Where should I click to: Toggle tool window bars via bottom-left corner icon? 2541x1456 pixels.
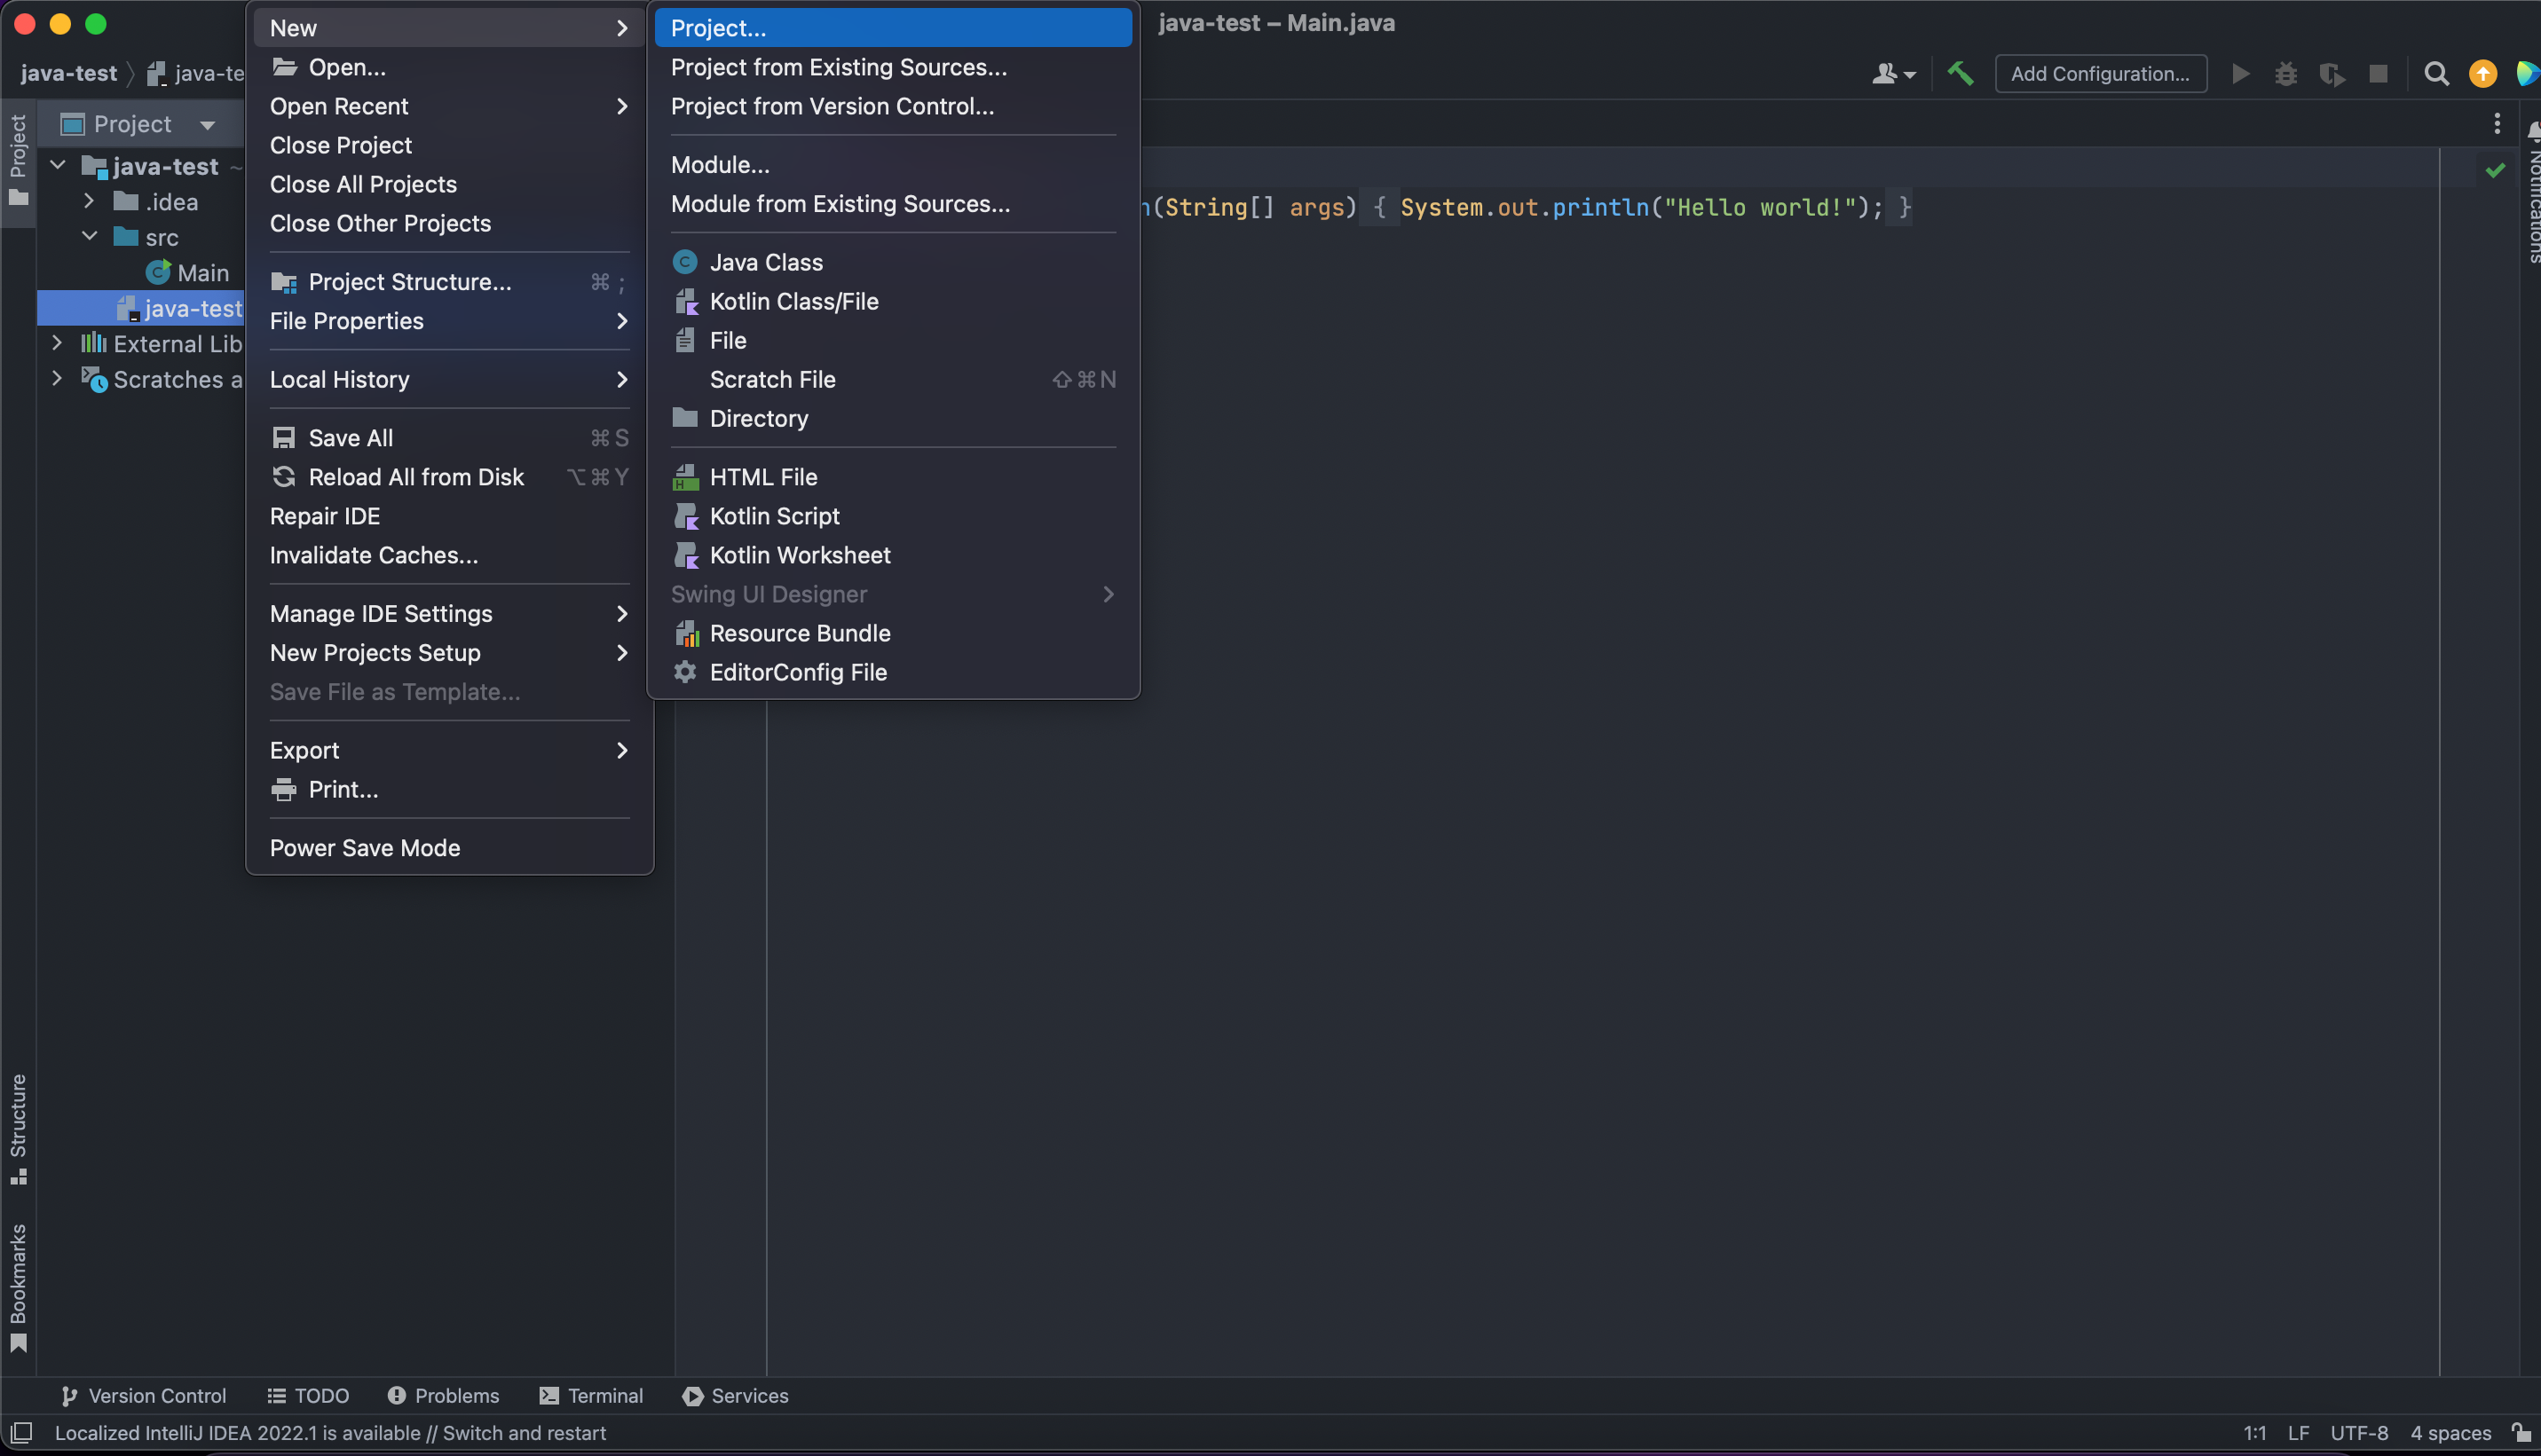click(x=22, y=1432)
